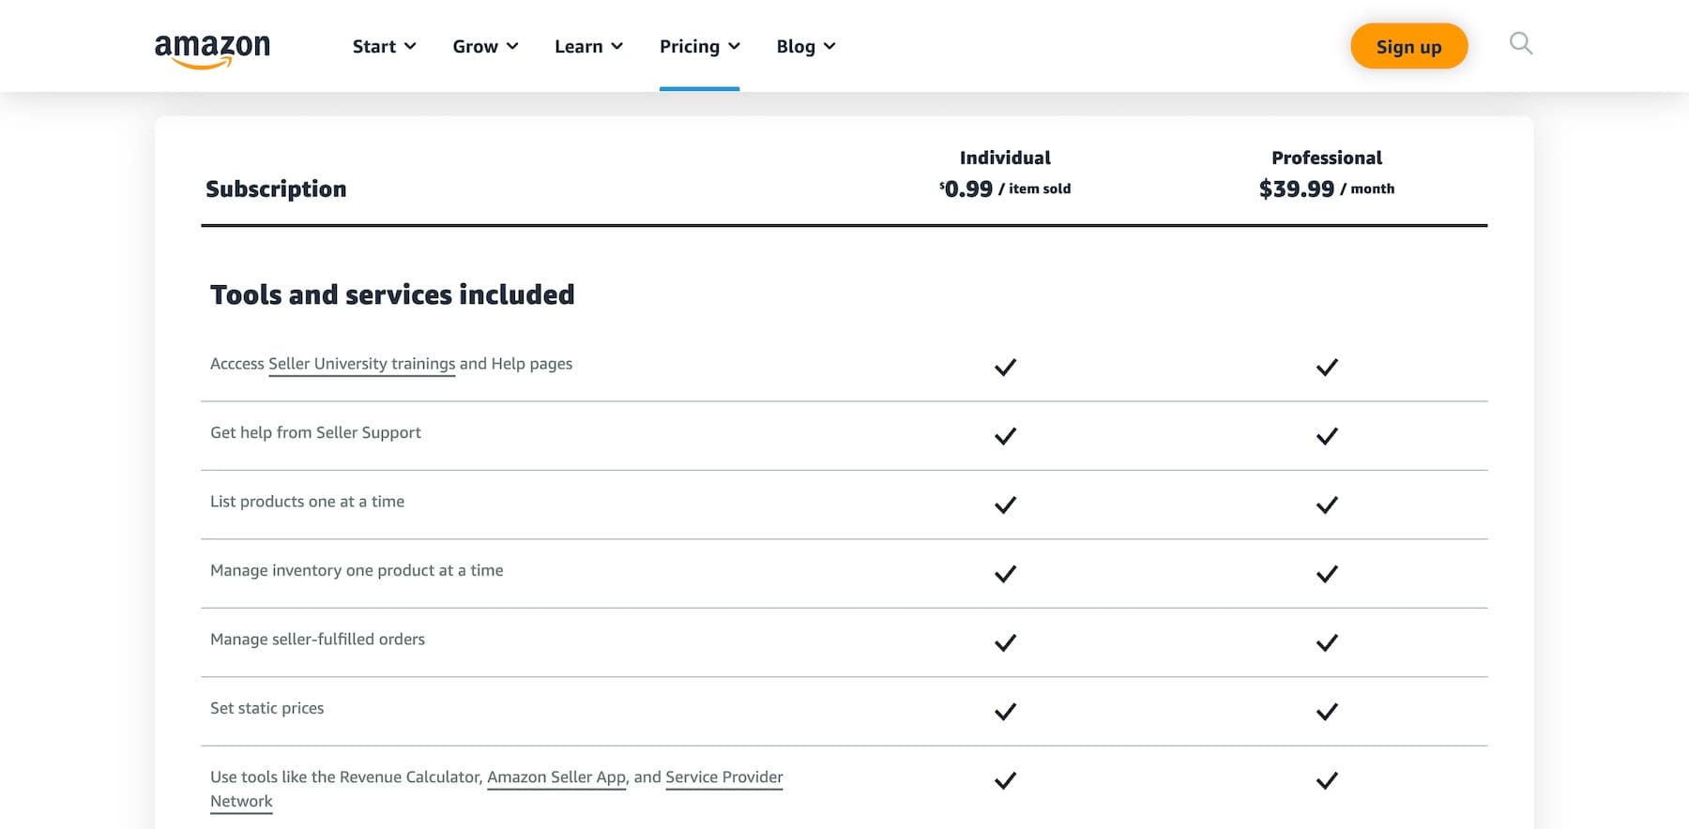1689x829 pixels.
Task: Visit the Service Provider Network link
Action: pos(723,777)
